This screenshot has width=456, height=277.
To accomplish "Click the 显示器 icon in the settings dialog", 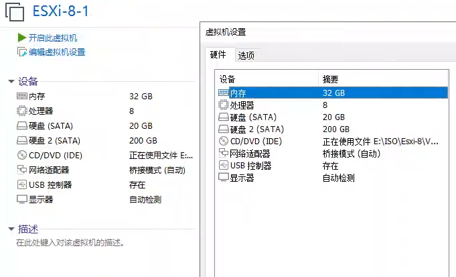I will point(224,177).
